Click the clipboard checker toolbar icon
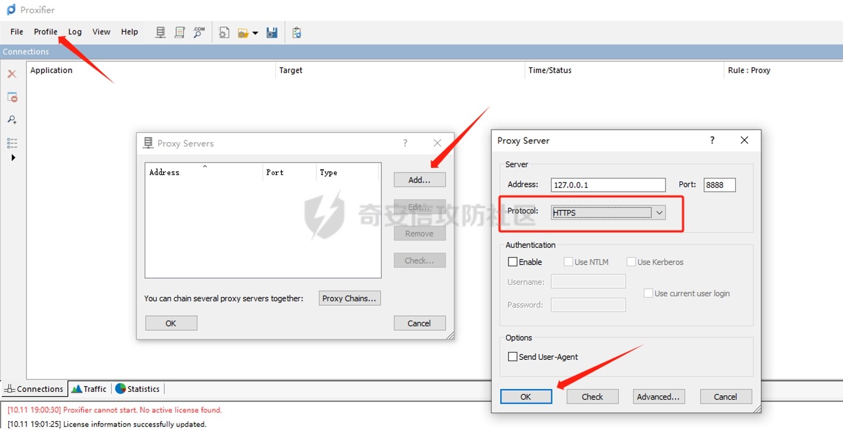The image size is (843, 430). pyautogui.click(x=296, y=33)
